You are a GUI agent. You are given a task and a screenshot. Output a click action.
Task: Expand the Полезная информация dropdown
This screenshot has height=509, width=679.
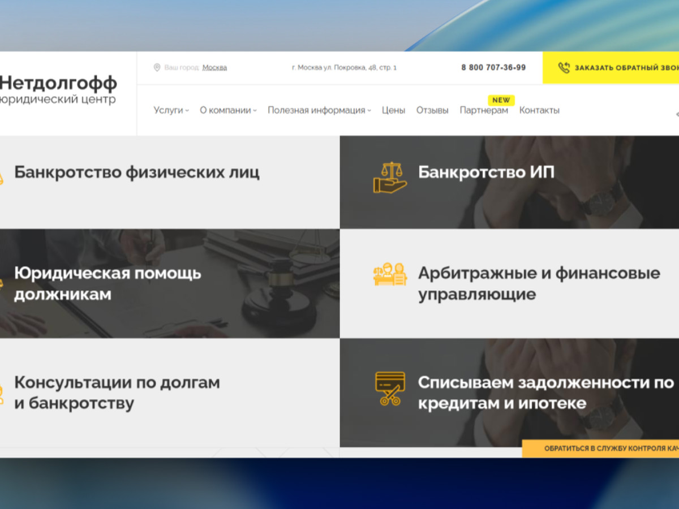click(x=319, y=110)
